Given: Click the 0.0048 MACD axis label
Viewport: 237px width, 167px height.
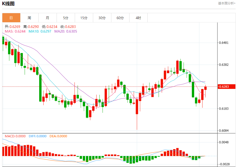Looking at the screenshot, I should pos(224,142).
